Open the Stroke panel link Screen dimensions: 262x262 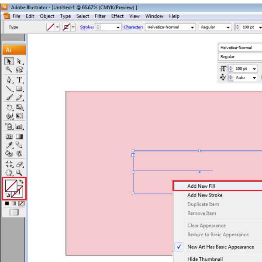point(86,27)
